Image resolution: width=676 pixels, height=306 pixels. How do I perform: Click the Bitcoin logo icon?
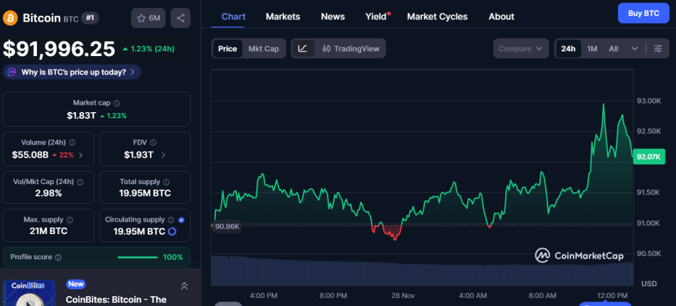point(11,18)
